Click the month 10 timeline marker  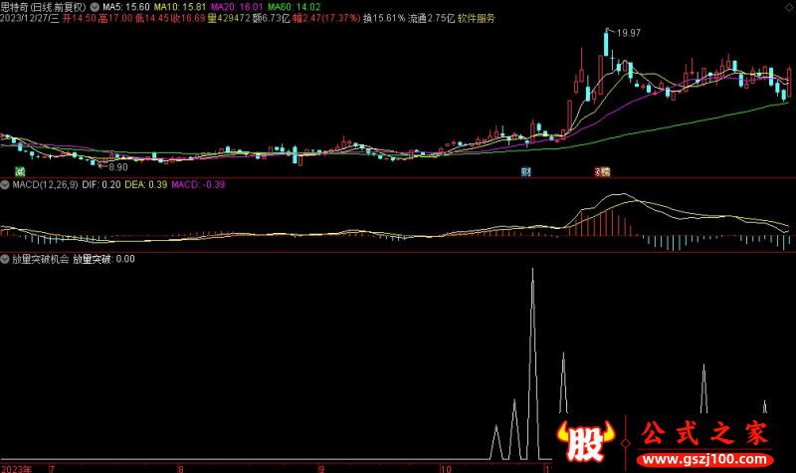(446, 468)
